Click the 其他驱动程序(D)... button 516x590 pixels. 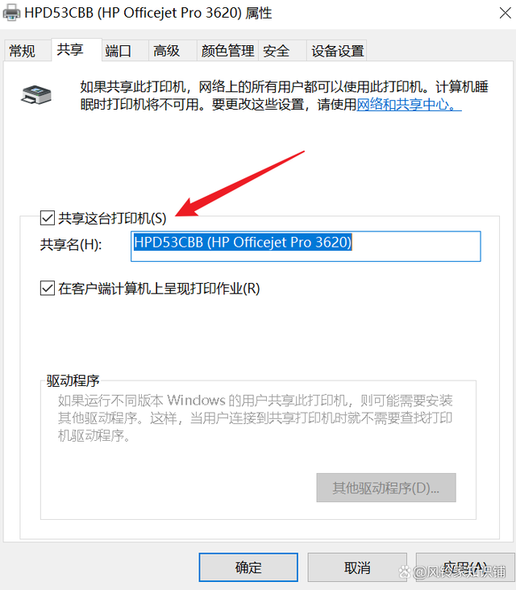pyautogui.click(x=386, y=488)
